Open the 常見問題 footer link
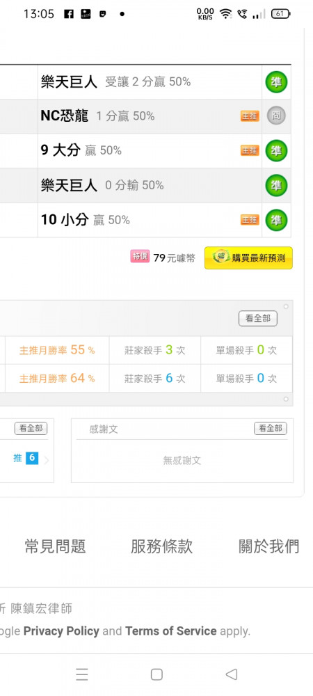Viewport: 313px width, 696px height. (55, 546)
